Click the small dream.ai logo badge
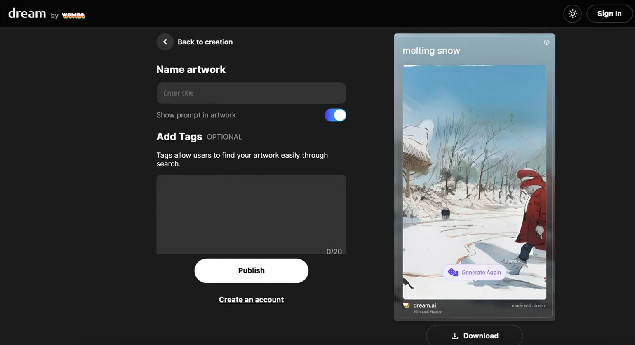This screenshot has width=635, height=345. (406, 305)
